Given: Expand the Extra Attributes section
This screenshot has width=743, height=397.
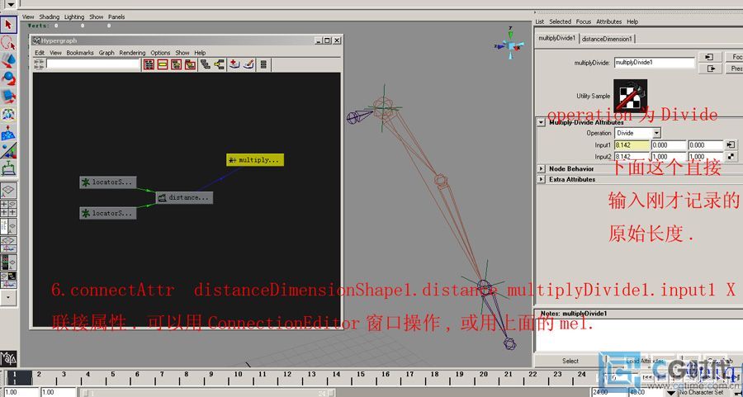Looking at the screenshot, I should [x=541, y=179].
